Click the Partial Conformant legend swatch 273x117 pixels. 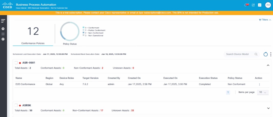[83, 30]
